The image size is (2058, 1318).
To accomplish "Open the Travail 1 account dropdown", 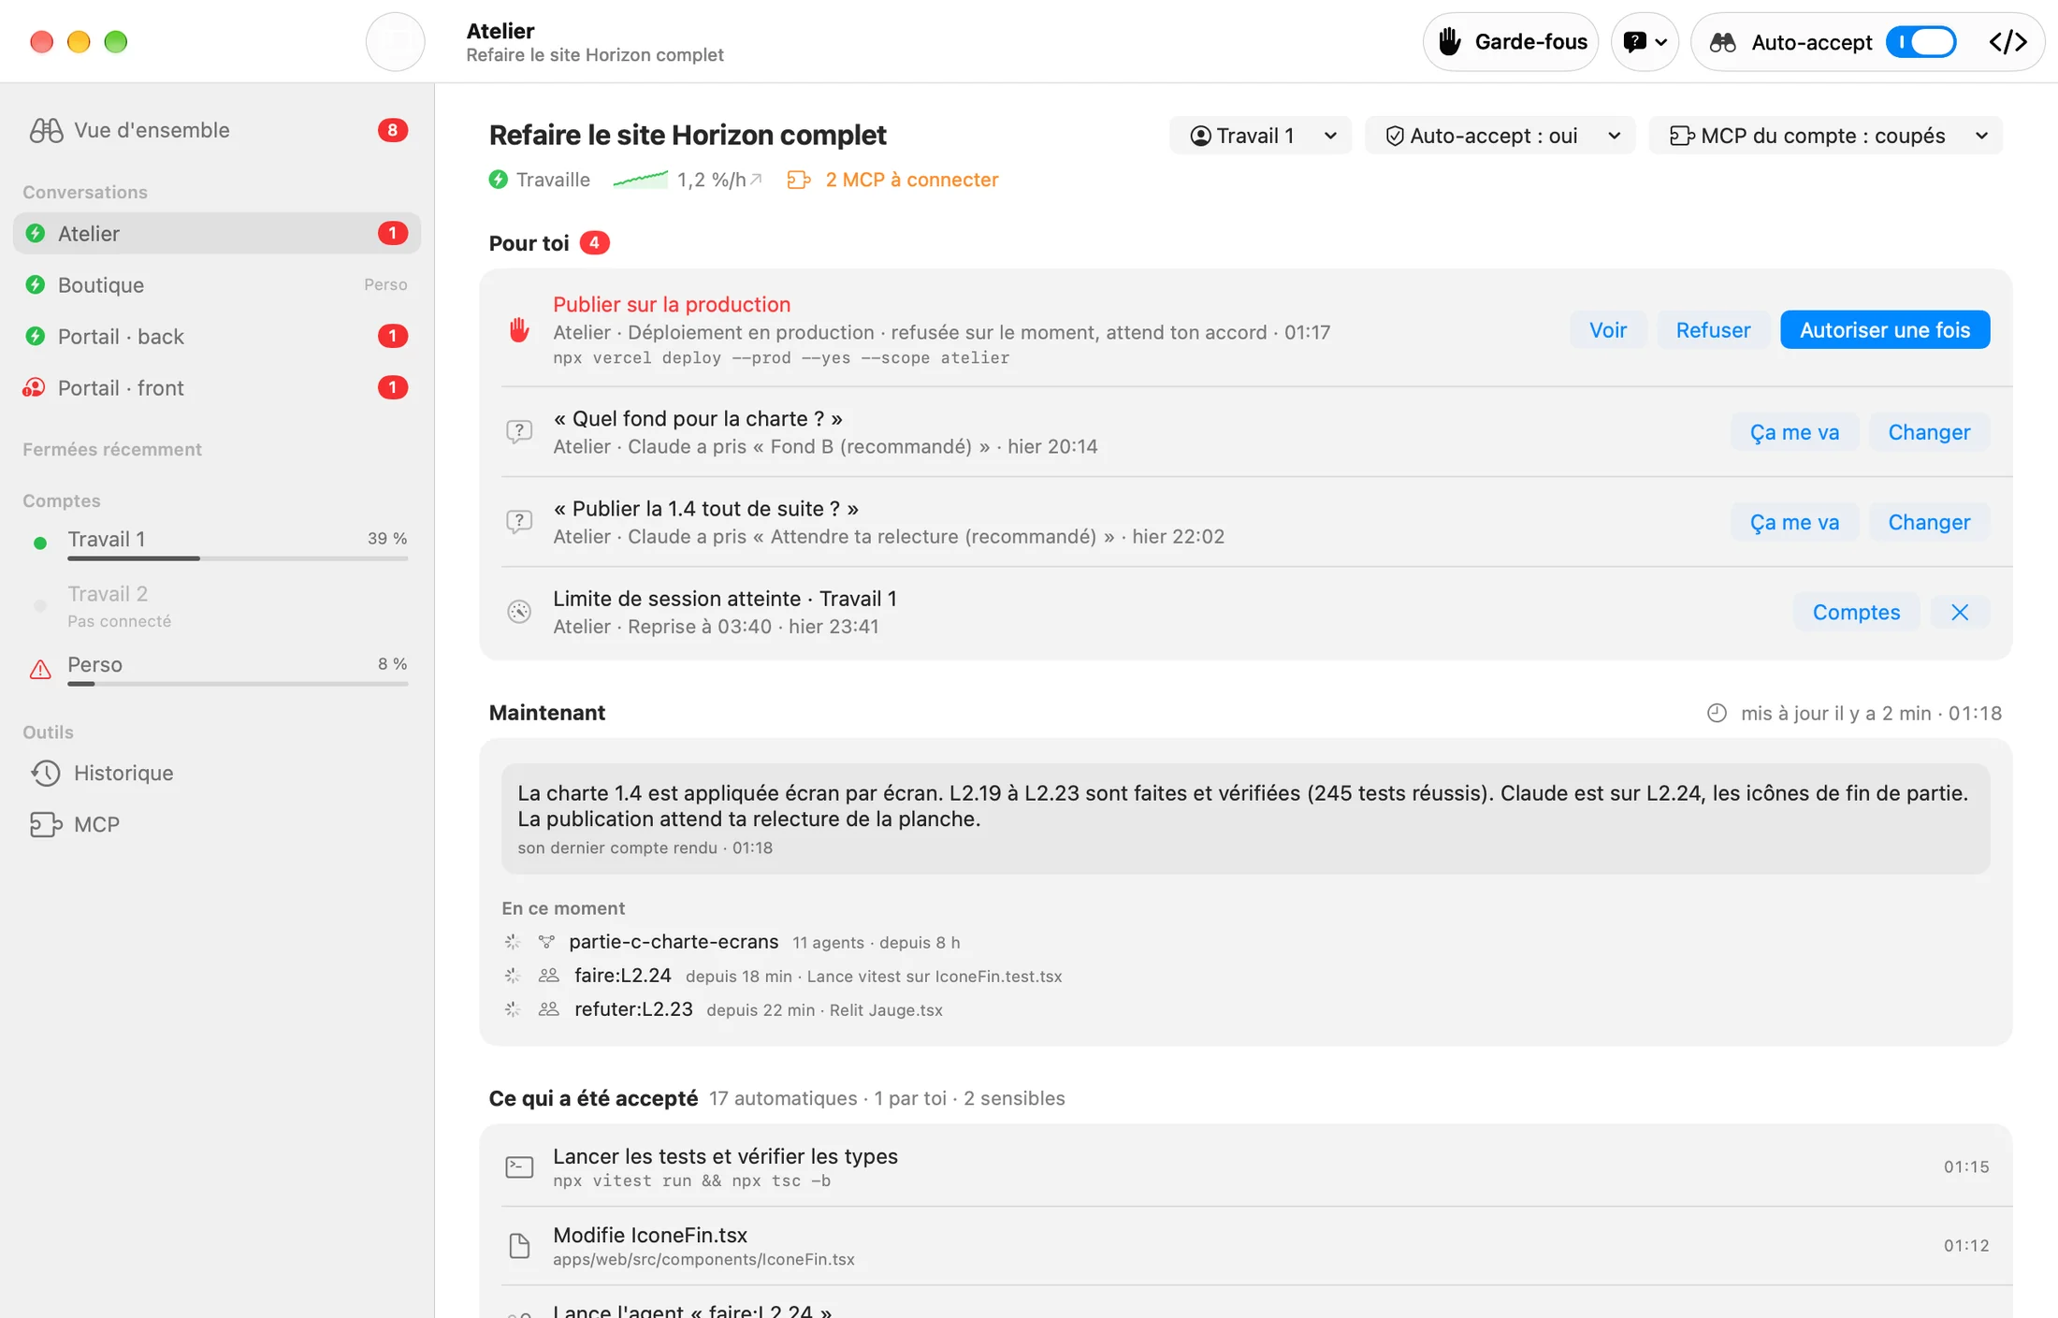I will tap(1260, 136).
